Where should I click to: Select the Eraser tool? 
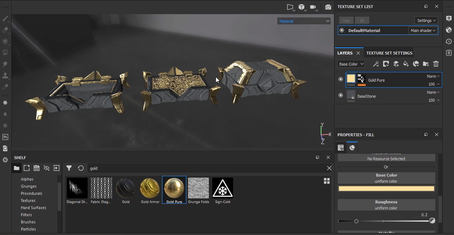point(5,30)
